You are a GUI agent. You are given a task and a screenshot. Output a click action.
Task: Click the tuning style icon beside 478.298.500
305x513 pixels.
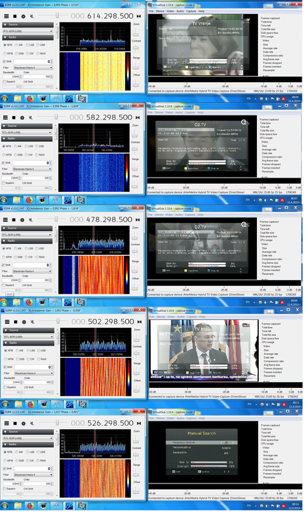[137, 220]
